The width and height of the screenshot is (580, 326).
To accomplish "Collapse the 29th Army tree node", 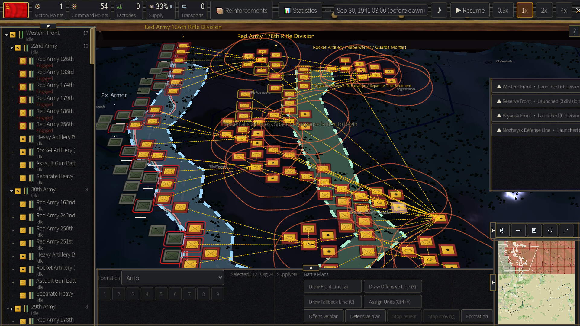I will (11, 308).
